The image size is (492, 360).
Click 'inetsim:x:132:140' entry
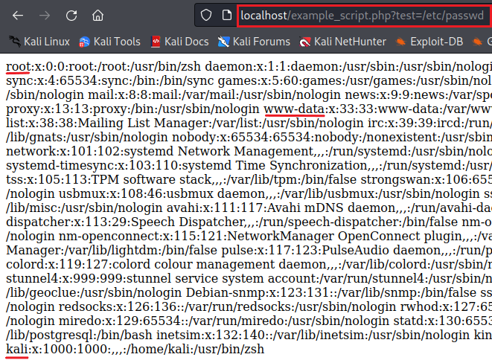point(211,335)
